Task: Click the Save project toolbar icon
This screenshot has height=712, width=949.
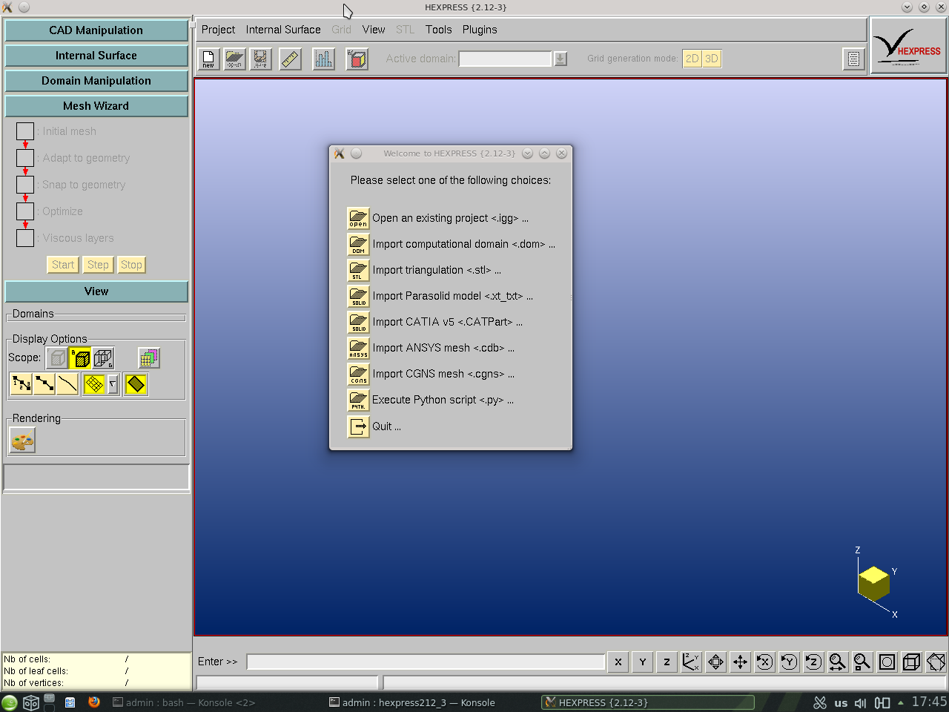Action: click(x=260, y=59)
